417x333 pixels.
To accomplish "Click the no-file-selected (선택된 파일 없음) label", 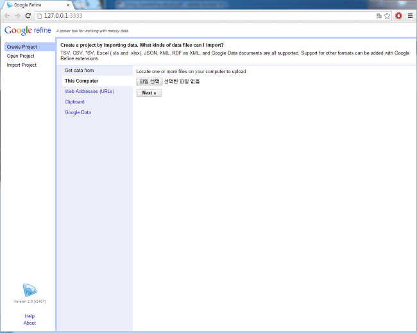I will coord(182,81).
